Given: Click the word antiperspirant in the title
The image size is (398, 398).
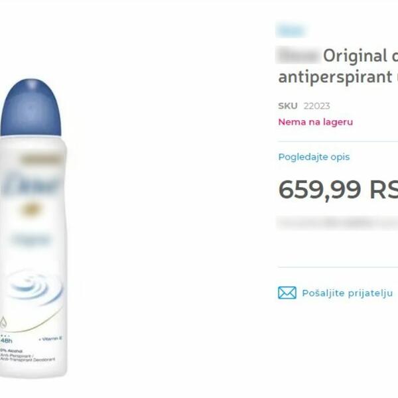Looking at the screenshot, I should [x=335, y=77].
